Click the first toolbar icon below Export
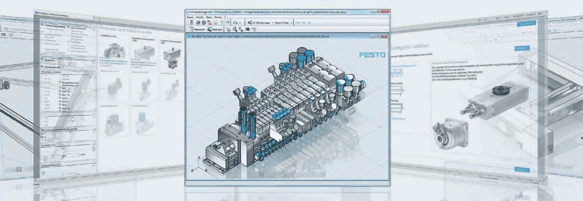The width and height of the screenshot is (583, 201). click(x=192, y=22)
